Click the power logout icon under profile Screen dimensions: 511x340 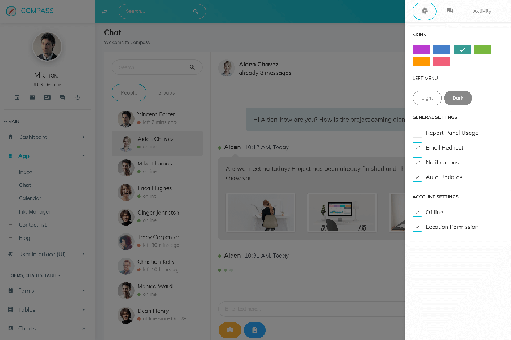[78, 97]
